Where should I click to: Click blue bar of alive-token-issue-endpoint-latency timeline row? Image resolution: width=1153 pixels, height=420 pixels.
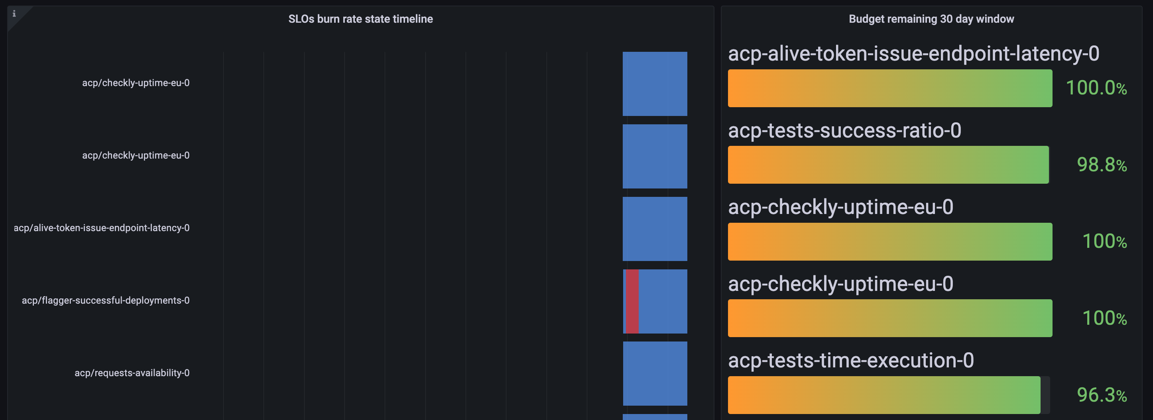point(655,229)
